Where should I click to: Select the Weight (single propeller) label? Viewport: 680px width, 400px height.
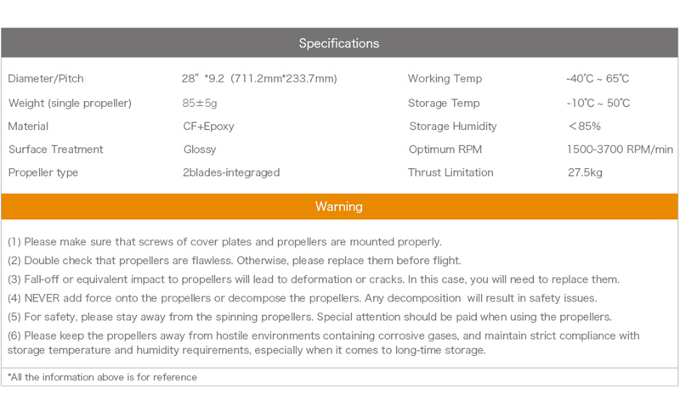pos(70,104)
